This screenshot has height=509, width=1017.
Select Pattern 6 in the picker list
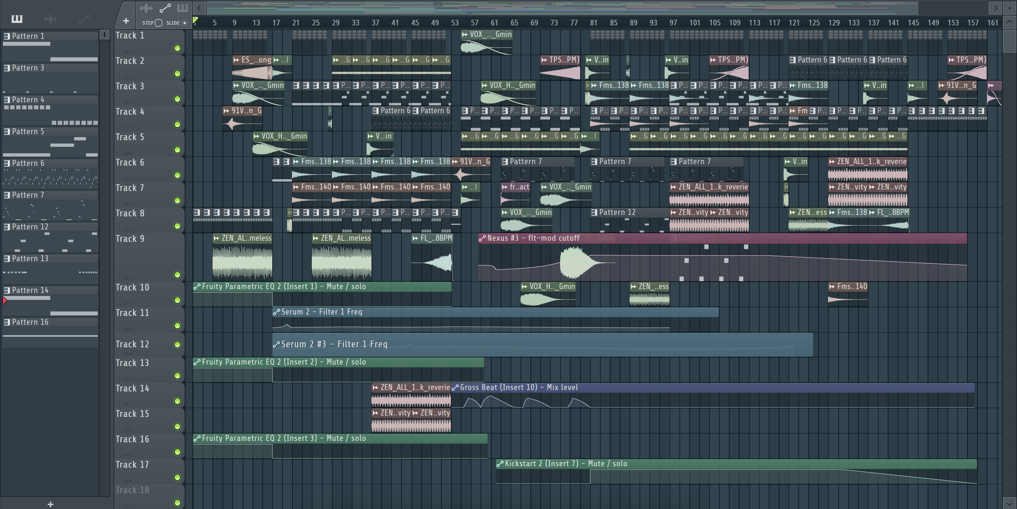pos(50,163)
